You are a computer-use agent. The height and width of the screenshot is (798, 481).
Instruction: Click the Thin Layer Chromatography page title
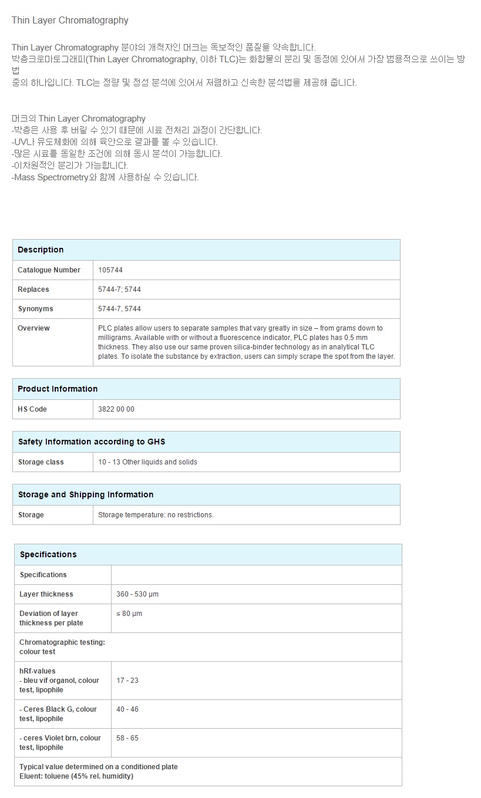pyautogui.click(x=70, y=21)
